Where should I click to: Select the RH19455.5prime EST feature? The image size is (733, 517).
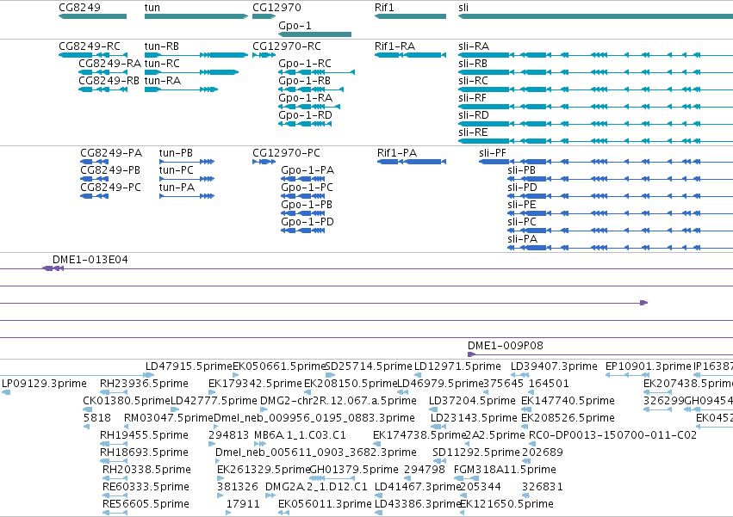click(114, 444)
